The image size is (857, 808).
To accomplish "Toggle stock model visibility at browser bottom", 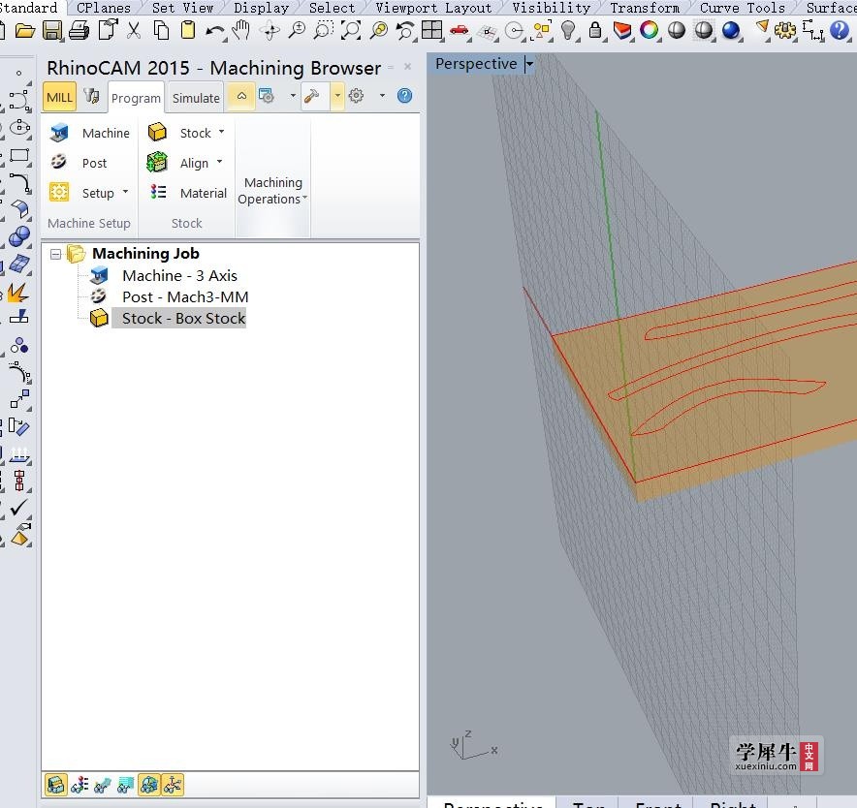I will (56, 785).
